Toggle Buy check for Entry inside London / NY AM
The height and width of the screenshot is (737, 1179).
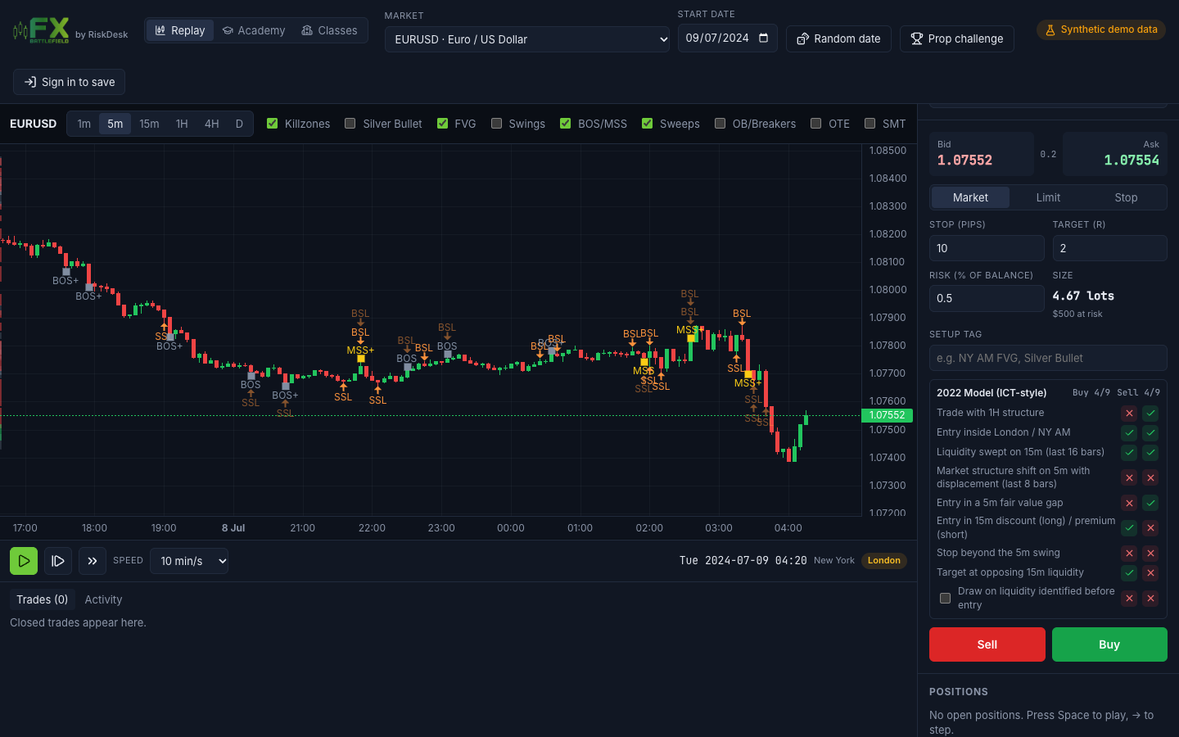pyautogui.click(x=1129, y=432)
